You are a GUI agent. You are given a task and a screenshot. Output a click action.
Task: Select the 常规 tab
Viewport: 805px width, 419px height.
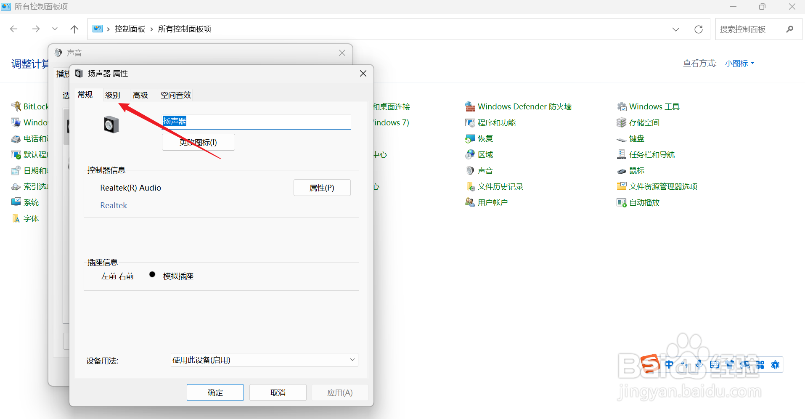tap(85, 95)
